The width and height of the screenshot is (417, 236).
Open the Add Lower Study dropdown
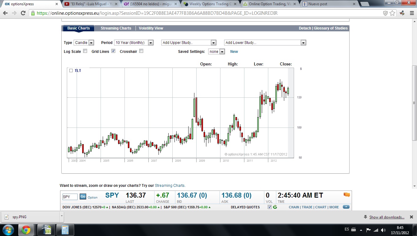pos(265,43)
